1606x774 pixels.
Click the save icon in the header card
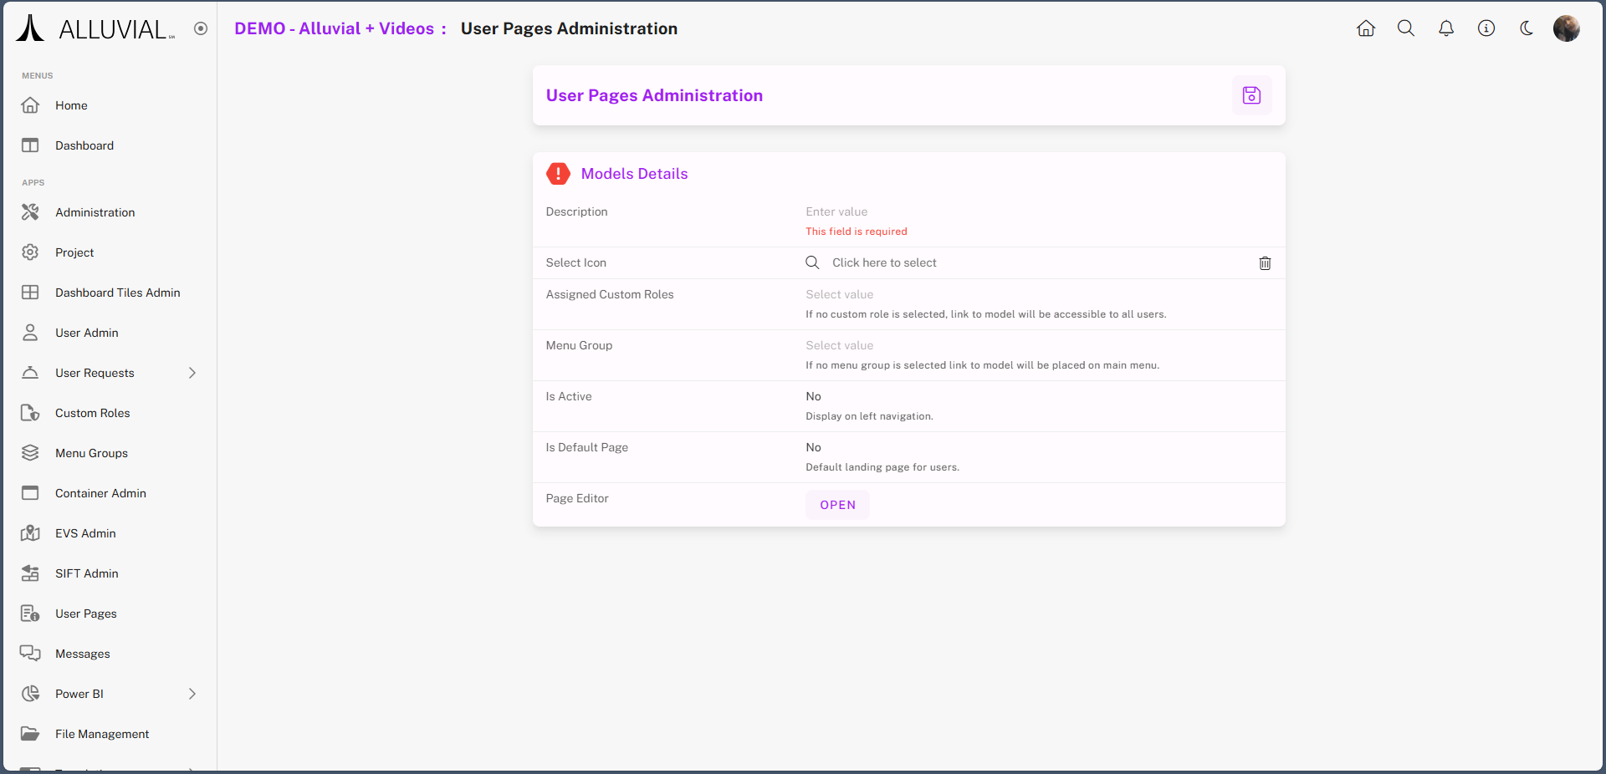[x=1251, y=95]
